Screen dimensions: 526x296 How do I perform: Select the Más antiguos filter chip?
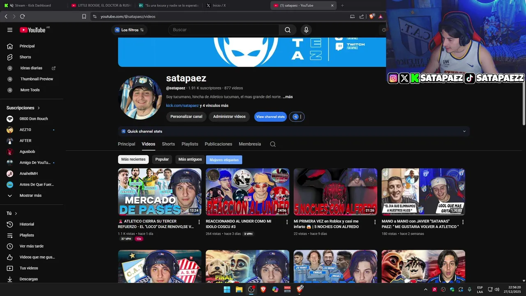pyautogui.click(x=190, y=160)
